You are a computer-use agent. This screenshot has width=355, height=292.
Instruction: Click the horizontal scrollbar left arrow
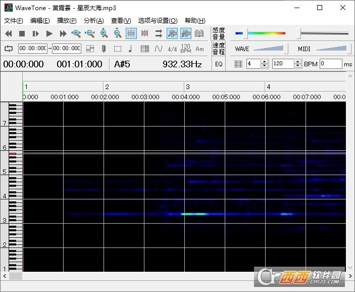(5, 276)
